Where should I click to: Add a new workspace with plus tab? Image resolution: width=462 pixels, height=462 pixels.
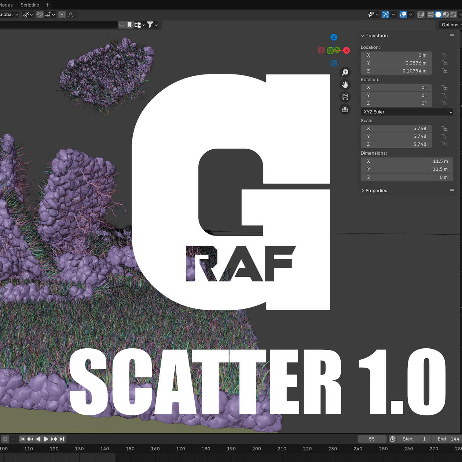point(47,5)
